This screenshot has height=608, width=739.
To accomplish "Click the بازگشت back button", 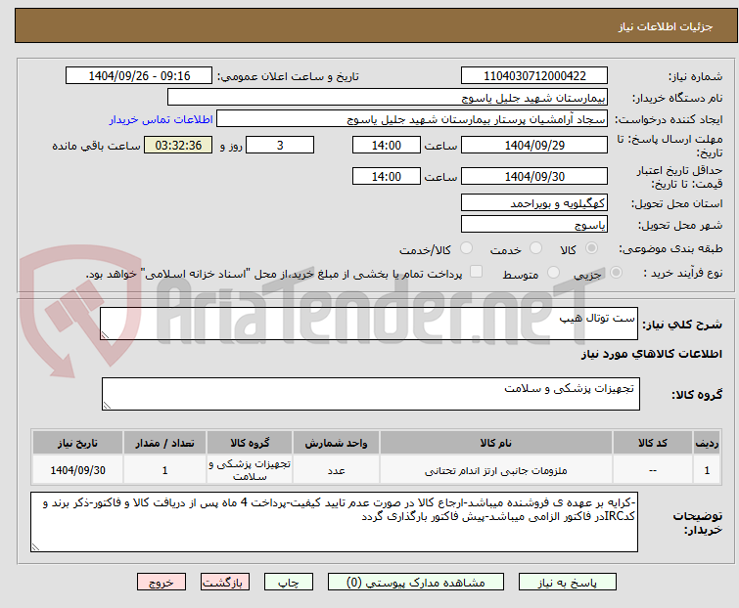I will point(224,583).
